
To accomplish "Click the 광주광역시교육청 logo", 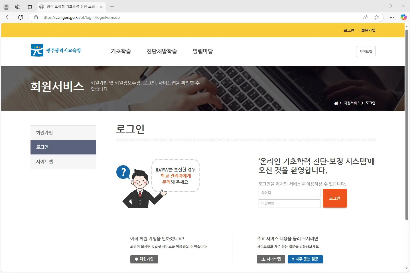I will click(x=56, y=50).
